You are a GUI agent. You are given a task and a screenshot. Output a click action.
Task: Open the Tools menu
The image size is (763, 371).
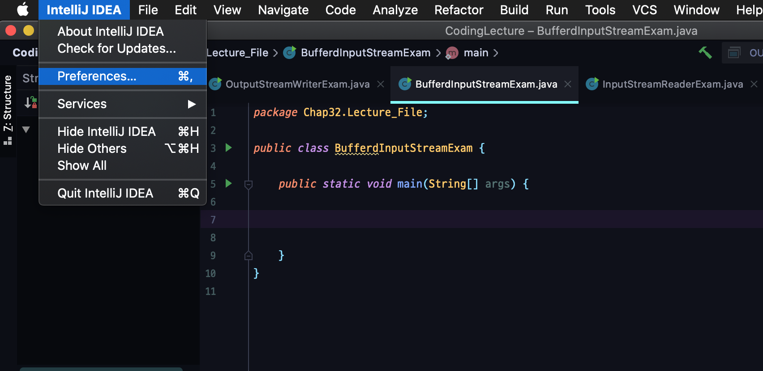600,10
